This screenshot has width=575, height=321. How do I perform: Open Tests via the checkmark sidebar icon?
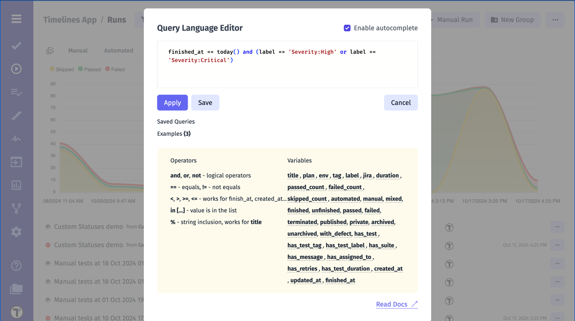(x=16, y=46)
